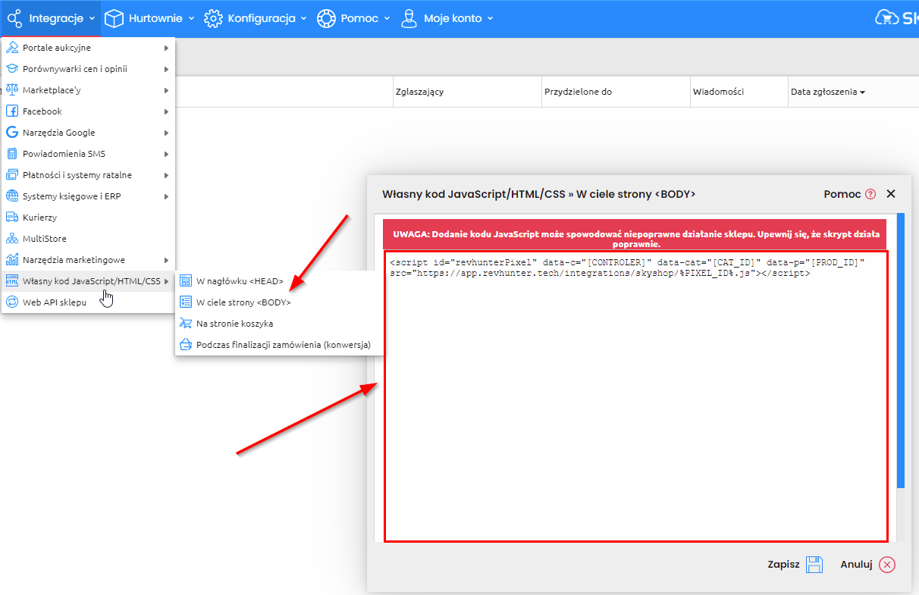Open Powiadomienia SMS menu item
Screen dimensions: 919x595
(x=88, y=154)
